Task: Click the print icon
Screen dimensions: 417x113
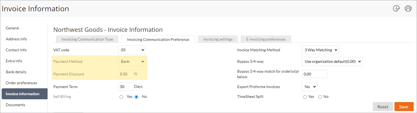Action: tap(408, 9)
